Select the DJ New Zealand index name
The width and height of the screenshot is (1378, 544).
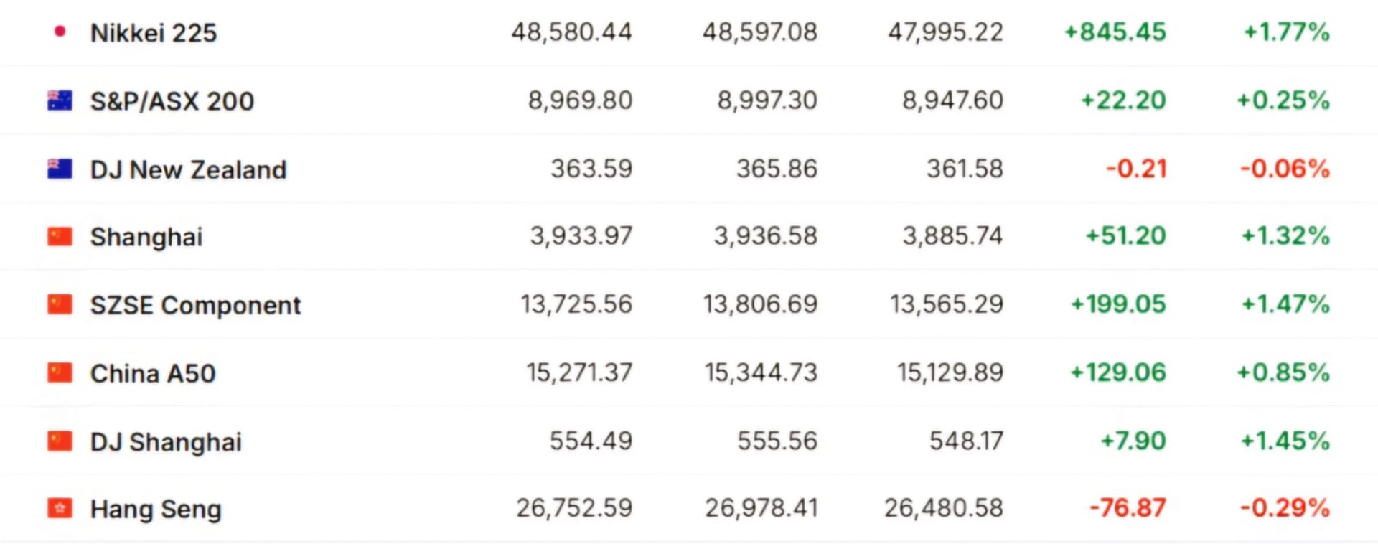point(188,170)
